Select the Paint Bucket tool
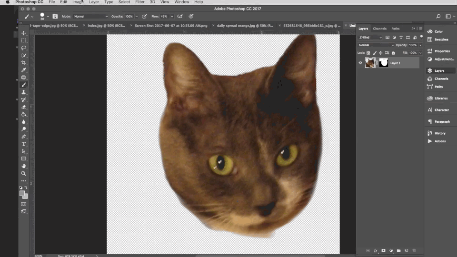 (x=24, y=115)
